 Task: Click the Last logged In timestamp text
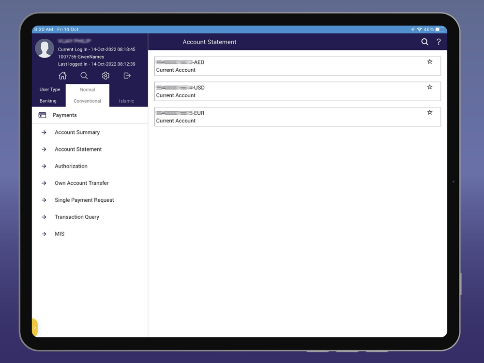coord(97,64)
